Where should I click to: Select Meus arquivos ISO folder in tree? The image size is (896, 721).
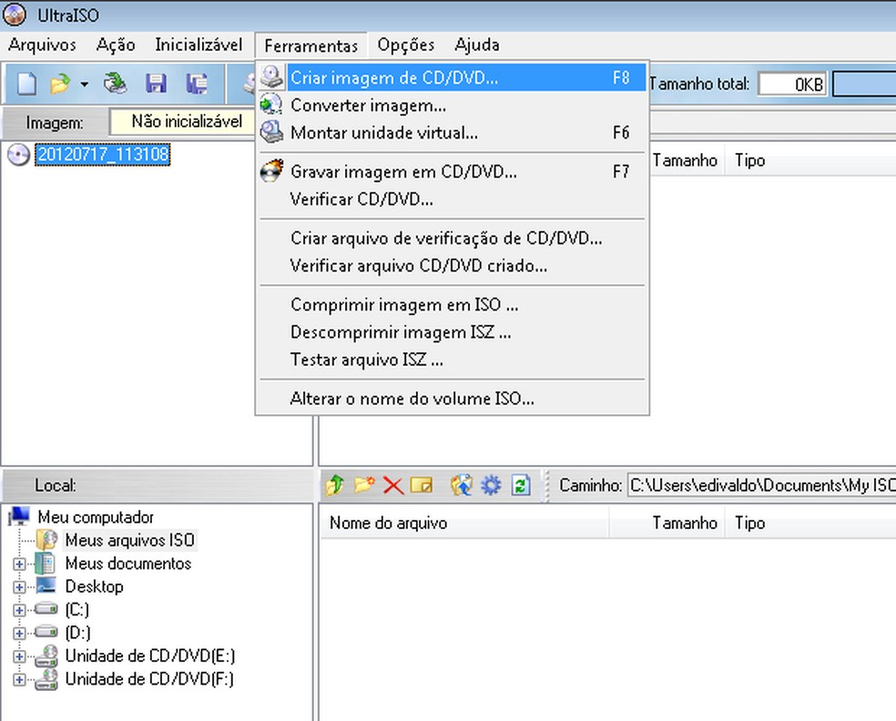click(x=128, y=540)
